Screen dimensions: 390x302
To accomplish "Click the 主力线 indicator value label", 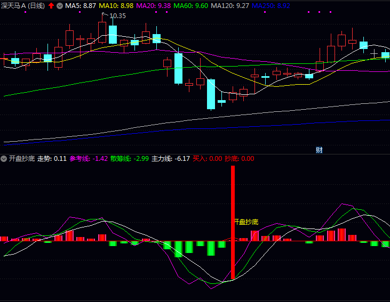I will pos(171,158).
